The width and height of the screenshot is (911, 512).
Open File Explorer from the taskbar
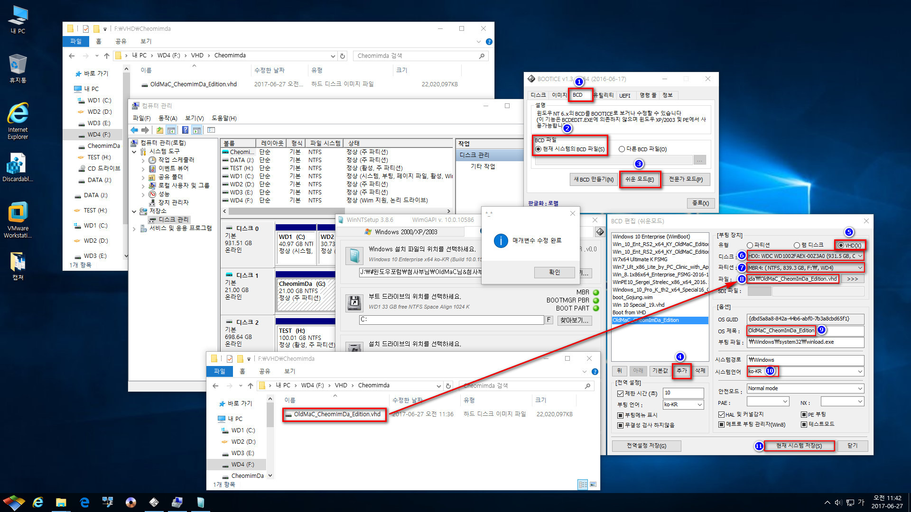click(61, 502)
